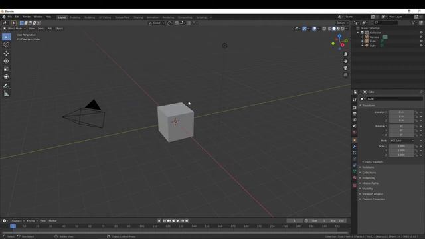This screenshot has width=425, height=239.
Task: Open World properties tab
Action: [x=355, y=133]
